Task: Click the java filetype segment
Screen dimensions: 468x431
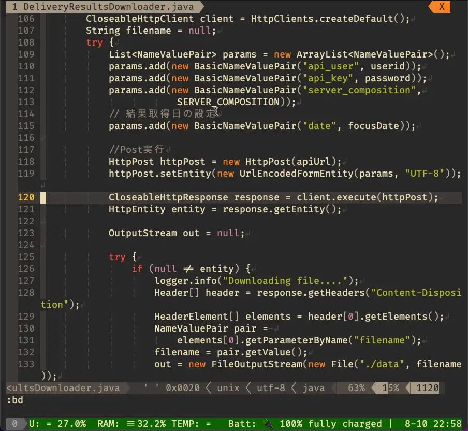Action: coord(314,388)
